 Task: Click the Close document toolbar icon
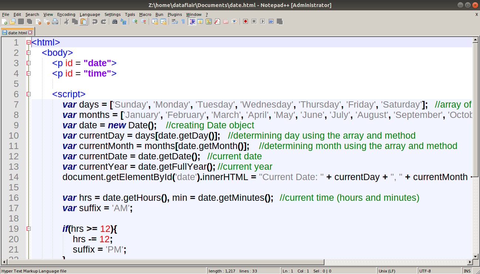[38, 21]
